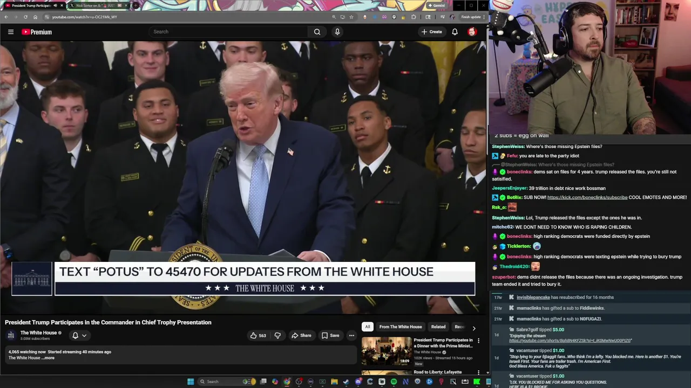The width and height of the screenshot is (691, 388).
Task: Open Discord from the taskbar
Action: point(358,382)
